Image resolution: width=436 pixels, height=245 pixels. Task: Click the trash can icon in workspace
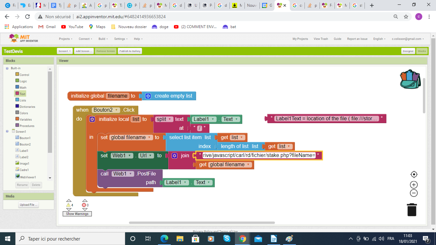click(412, 210)
